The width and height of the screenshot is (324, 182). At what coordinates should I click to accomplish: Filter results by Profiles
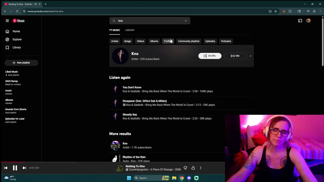[x=168, y=41]
